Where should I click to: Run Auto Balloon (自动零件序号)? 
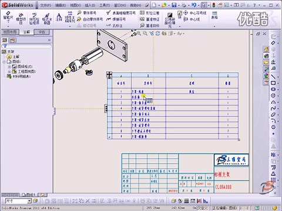(x=90, y=19)
